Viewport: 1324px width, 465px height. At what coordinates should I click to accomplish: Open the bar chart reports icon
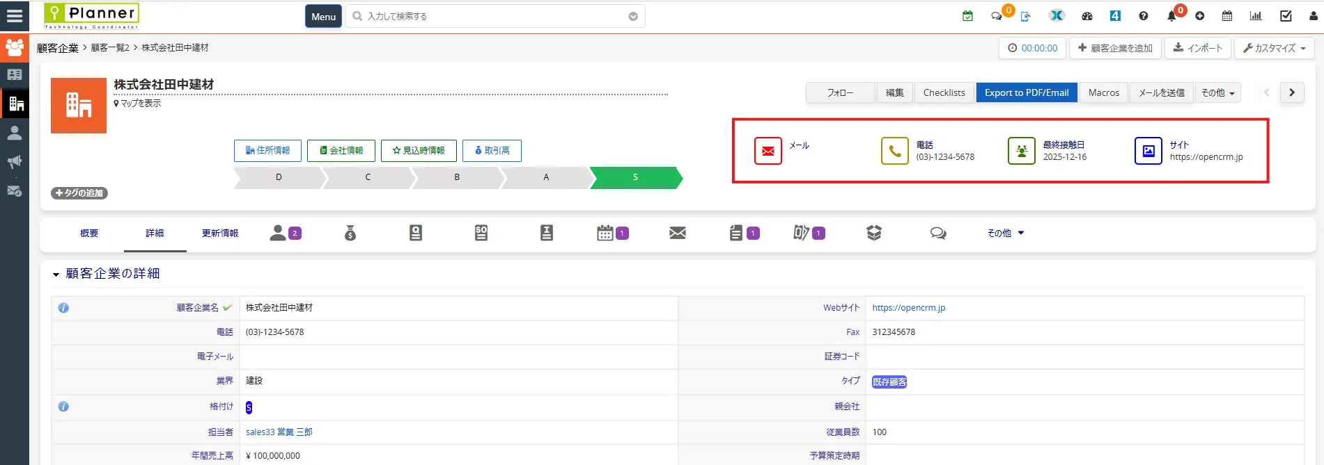1256,16
